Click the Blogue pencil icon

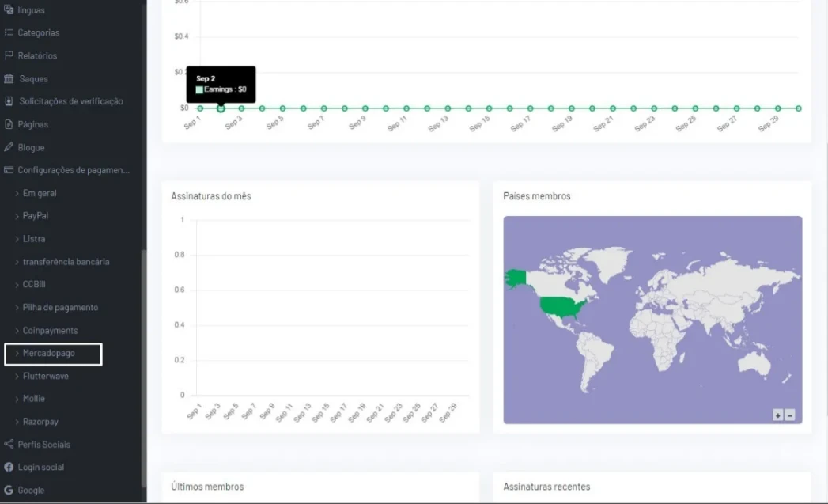(x=9, y=148)
